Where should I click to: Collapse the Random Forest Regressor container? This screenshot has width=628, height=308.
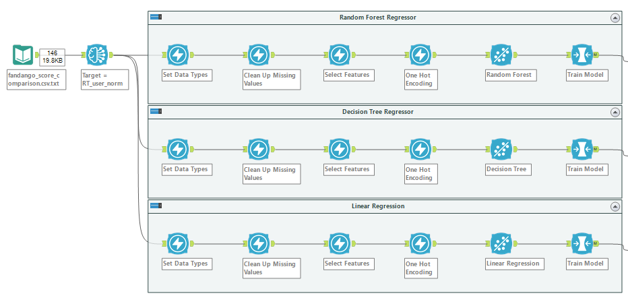click(615, 18)
